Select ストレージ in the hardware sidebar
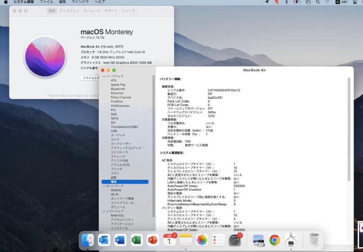363x252 pixels. (118, 157)
